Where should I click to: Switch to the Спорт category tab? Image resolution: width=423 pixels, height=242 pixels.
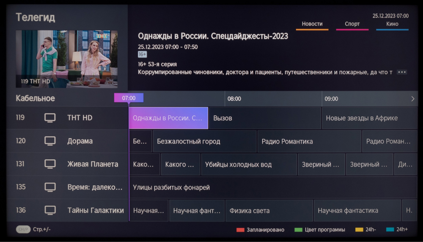point(352,24)
